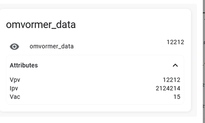The width and height of the screenshot is (205, 123).
Task: Click the gray background below the card
Action: pyautogui.click(x=98, y=114)
